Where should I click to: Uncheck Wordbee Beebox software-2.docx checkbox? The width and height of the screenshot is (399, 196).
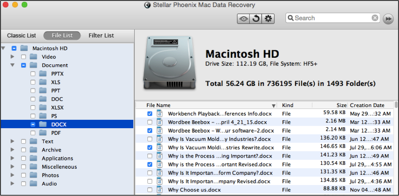pos(150,130)
